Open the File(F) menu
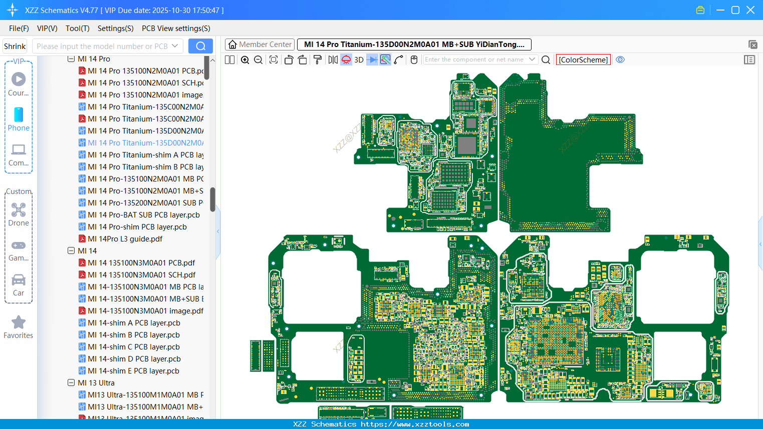763x429 pixels. point(19,28)
